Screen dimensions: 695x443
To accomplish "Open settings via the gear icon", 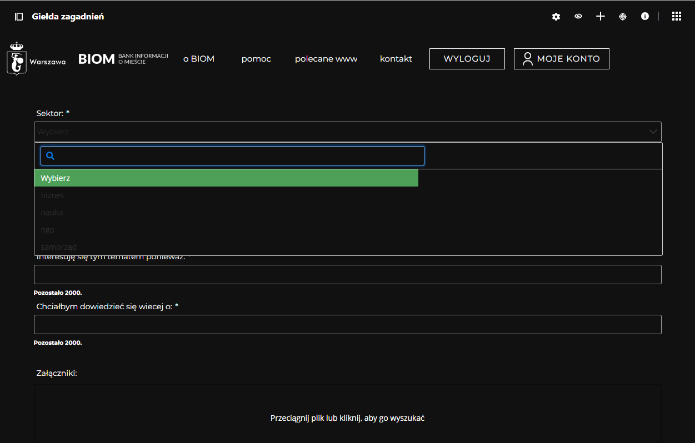I will tap(556, 17).
